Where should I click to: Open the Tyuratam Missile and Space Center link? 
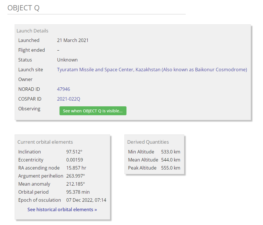(152, 70)
